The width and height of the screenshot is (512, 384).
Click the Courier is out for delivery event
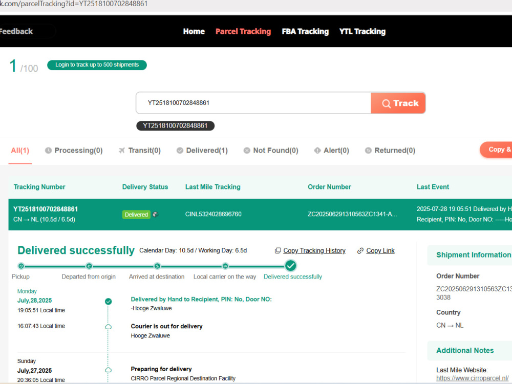[166, 327]
